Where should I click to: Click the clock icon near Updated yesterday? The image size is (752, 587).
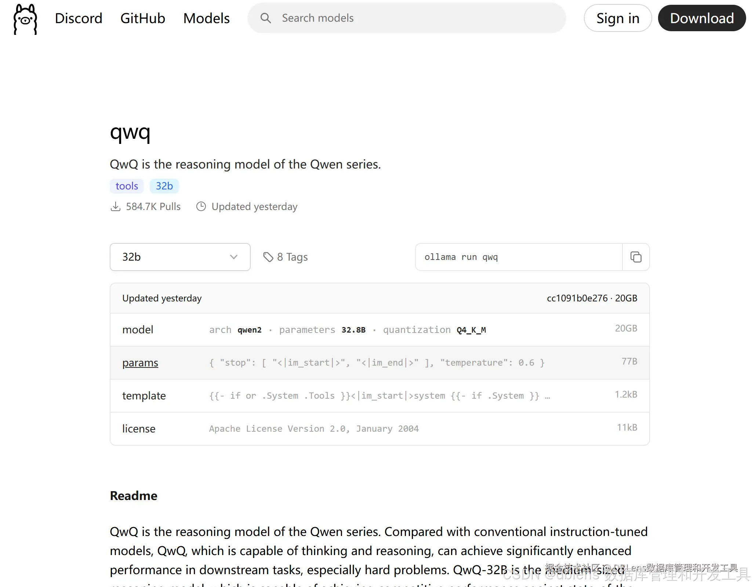[201, 206]
